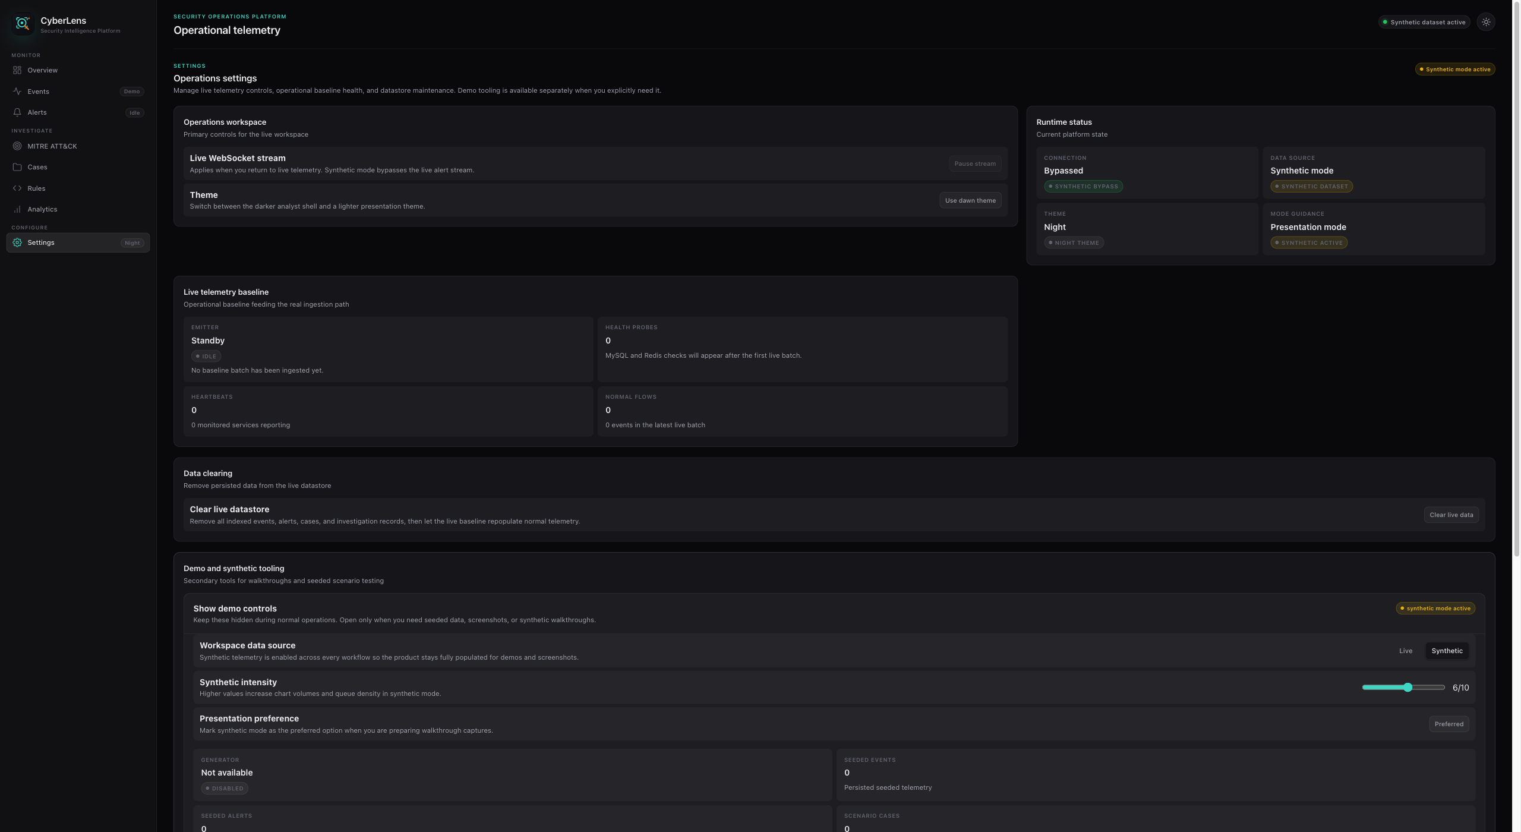The image size is (1521, 832).
Task: Toggle the Preferred presentation preference
Action: tap(1449, 724)
